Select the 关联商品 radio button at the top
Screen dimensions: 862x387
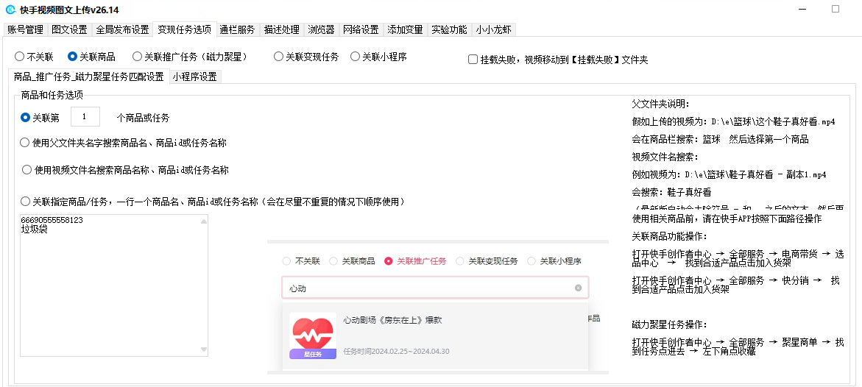coord(72,56)
